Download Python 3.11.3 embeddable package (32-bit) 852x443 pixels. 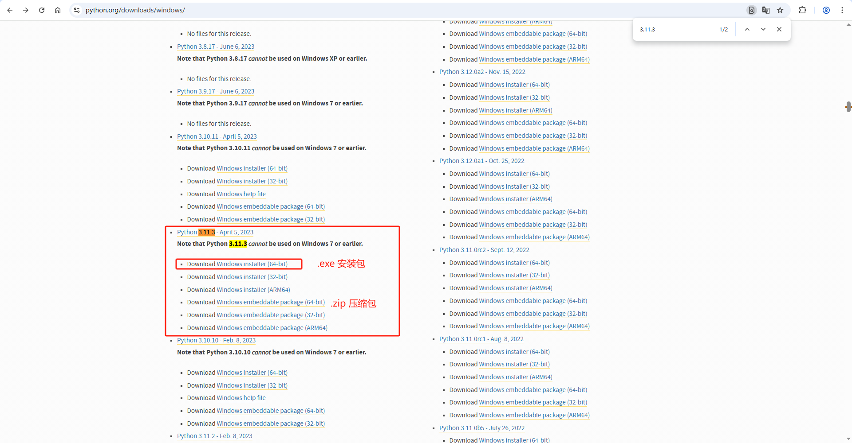pyautogui.click(x=271, y=315)
